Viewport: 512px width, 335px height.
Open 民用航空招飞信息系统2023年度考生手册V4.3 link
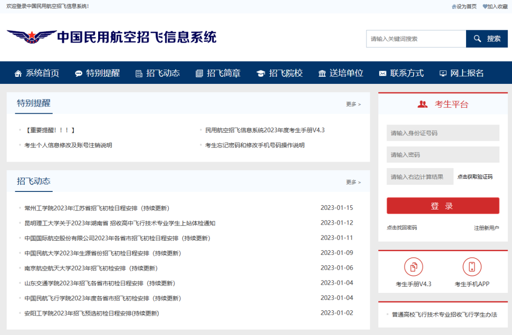265,130
